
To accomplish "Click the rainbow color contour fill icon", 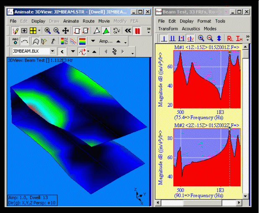I will [83, 41].
